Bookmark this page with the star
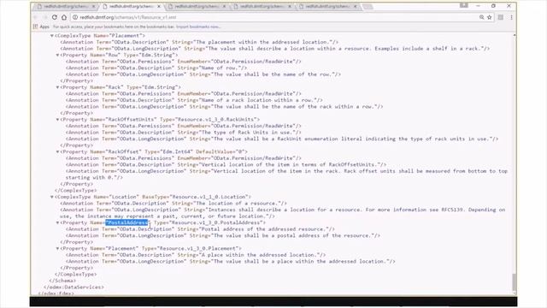Screen dimensions: 547x308 [x=490, y=17]
